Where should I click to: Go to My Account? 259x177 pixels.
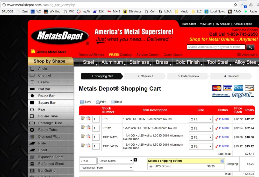pos(222,24)
